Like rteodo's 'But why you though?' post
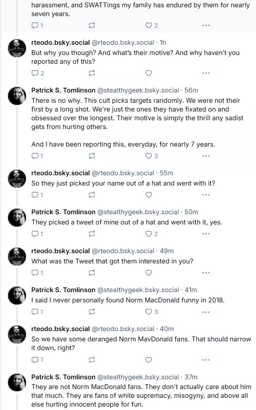 pyautogui.click(x=149, y=73)
